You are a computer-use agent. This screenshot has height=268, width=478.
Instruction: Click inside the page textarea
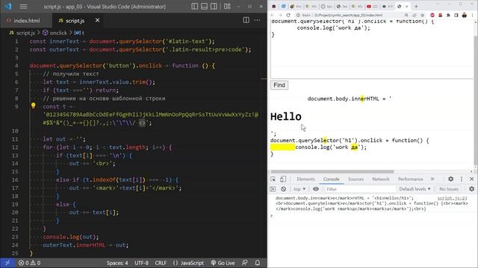click(372, 48)
